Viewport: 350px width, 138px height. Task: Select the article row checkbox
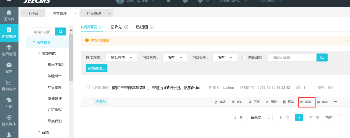[x=88, y=87]
